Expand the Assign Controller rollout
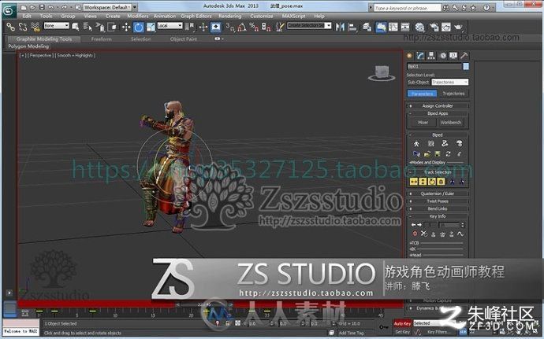544x339 pixels. (438, 106)
